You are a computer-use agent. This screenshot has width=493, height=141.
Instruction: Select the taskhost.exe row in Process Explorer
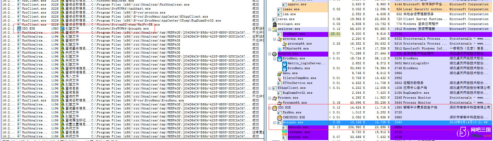(380, 34)
